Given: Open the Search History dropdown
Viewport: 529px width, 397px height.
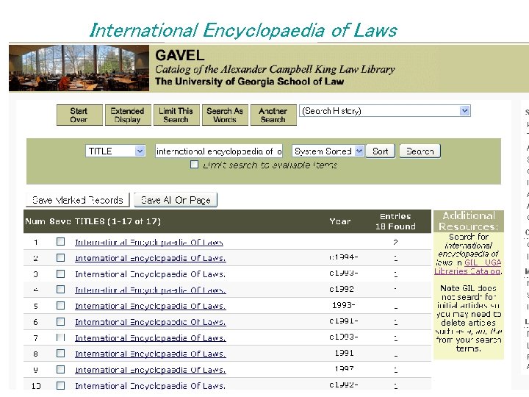Looking at the screenshot, I should pyautogui.click(x=385, y=111).
